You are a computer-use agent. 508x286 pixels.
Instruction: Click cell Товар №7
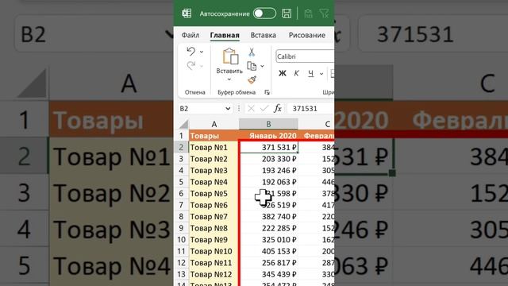(x=214, y=216)
